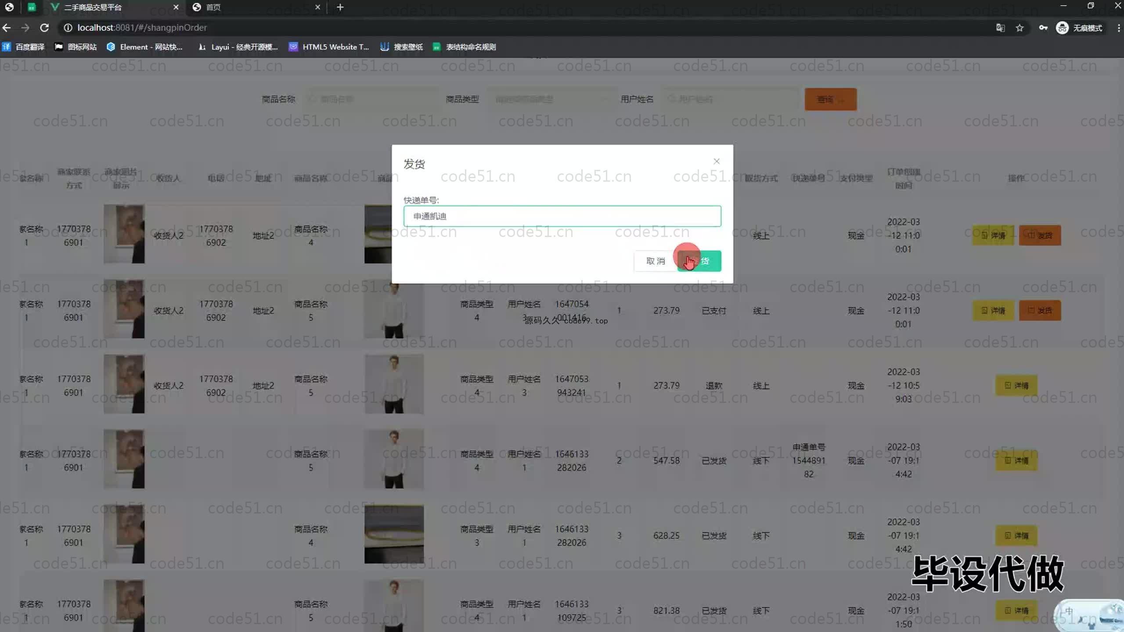Click the 快递单号 column header
The width and height of the screenshot is (1124, 632).
pyautogui.click(x=808, y=178)
